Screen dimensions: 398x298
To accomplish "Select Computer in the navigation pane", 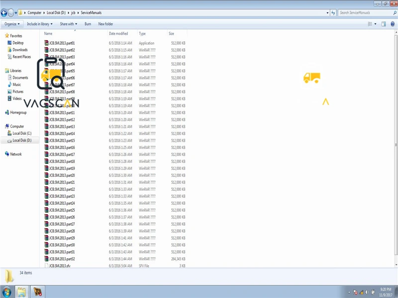I will [x=14, y=126].
